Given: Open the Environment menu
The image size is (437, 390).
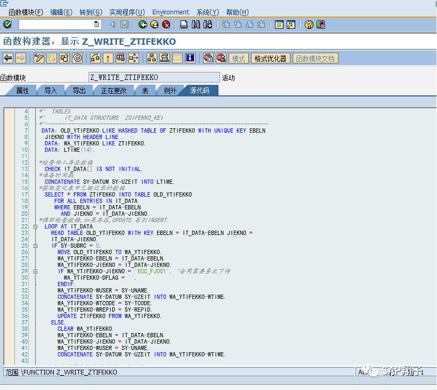Looking at the screenshot, I should tap(171, 12).
